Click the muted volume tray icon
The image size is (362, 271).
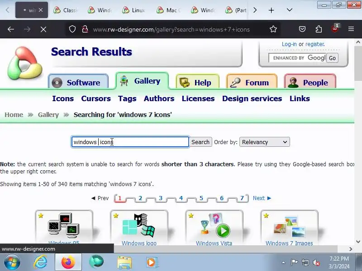pos(316,262)
